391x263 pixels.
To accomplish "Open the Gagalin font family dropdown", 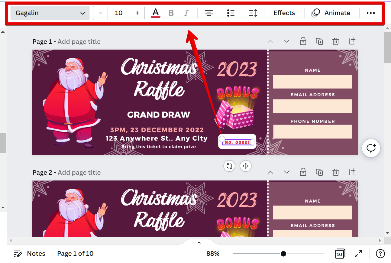I will coord(50,13).
